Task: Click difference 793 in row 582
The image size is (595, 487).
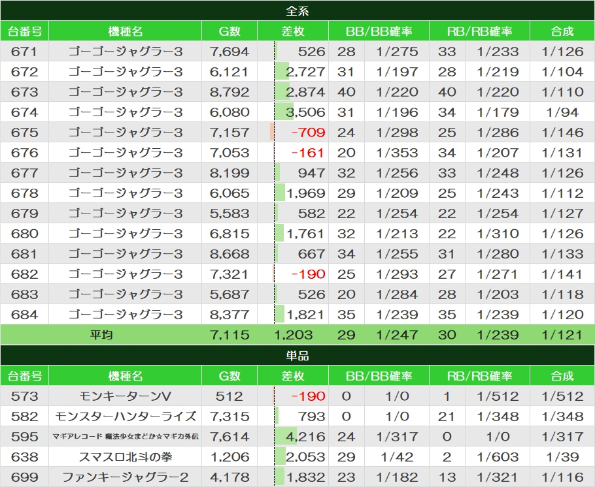Action: (311, 416)
